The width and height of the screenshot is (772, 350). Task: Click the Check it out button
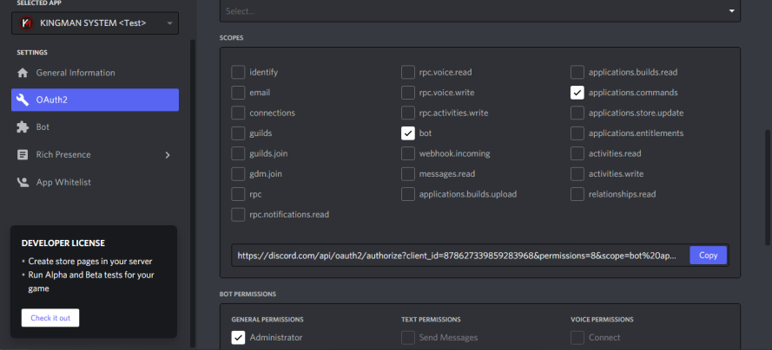pos(50,318)
